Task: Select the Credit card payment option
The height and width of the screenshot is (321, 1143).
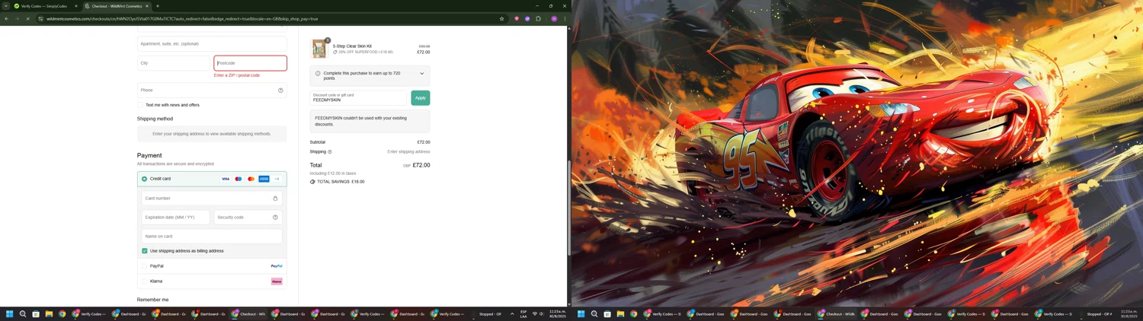Action: [x=144, y=179]
